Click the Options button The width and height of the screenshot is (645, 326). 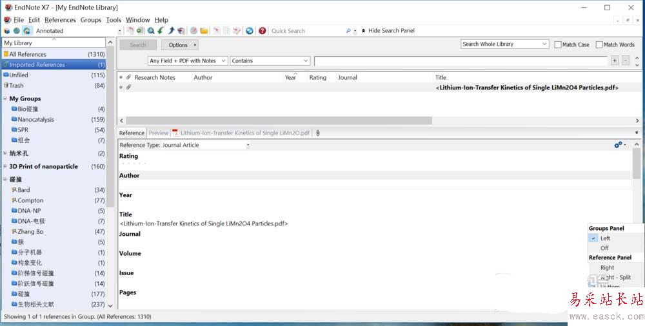179,45
